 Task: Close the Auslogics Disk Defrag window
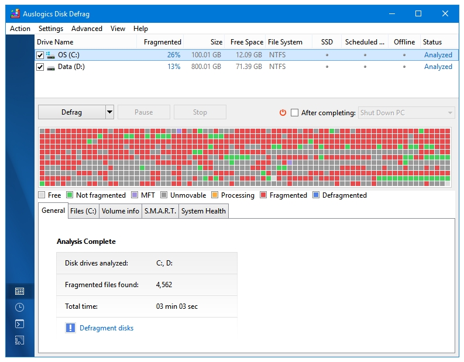(445, 13)
